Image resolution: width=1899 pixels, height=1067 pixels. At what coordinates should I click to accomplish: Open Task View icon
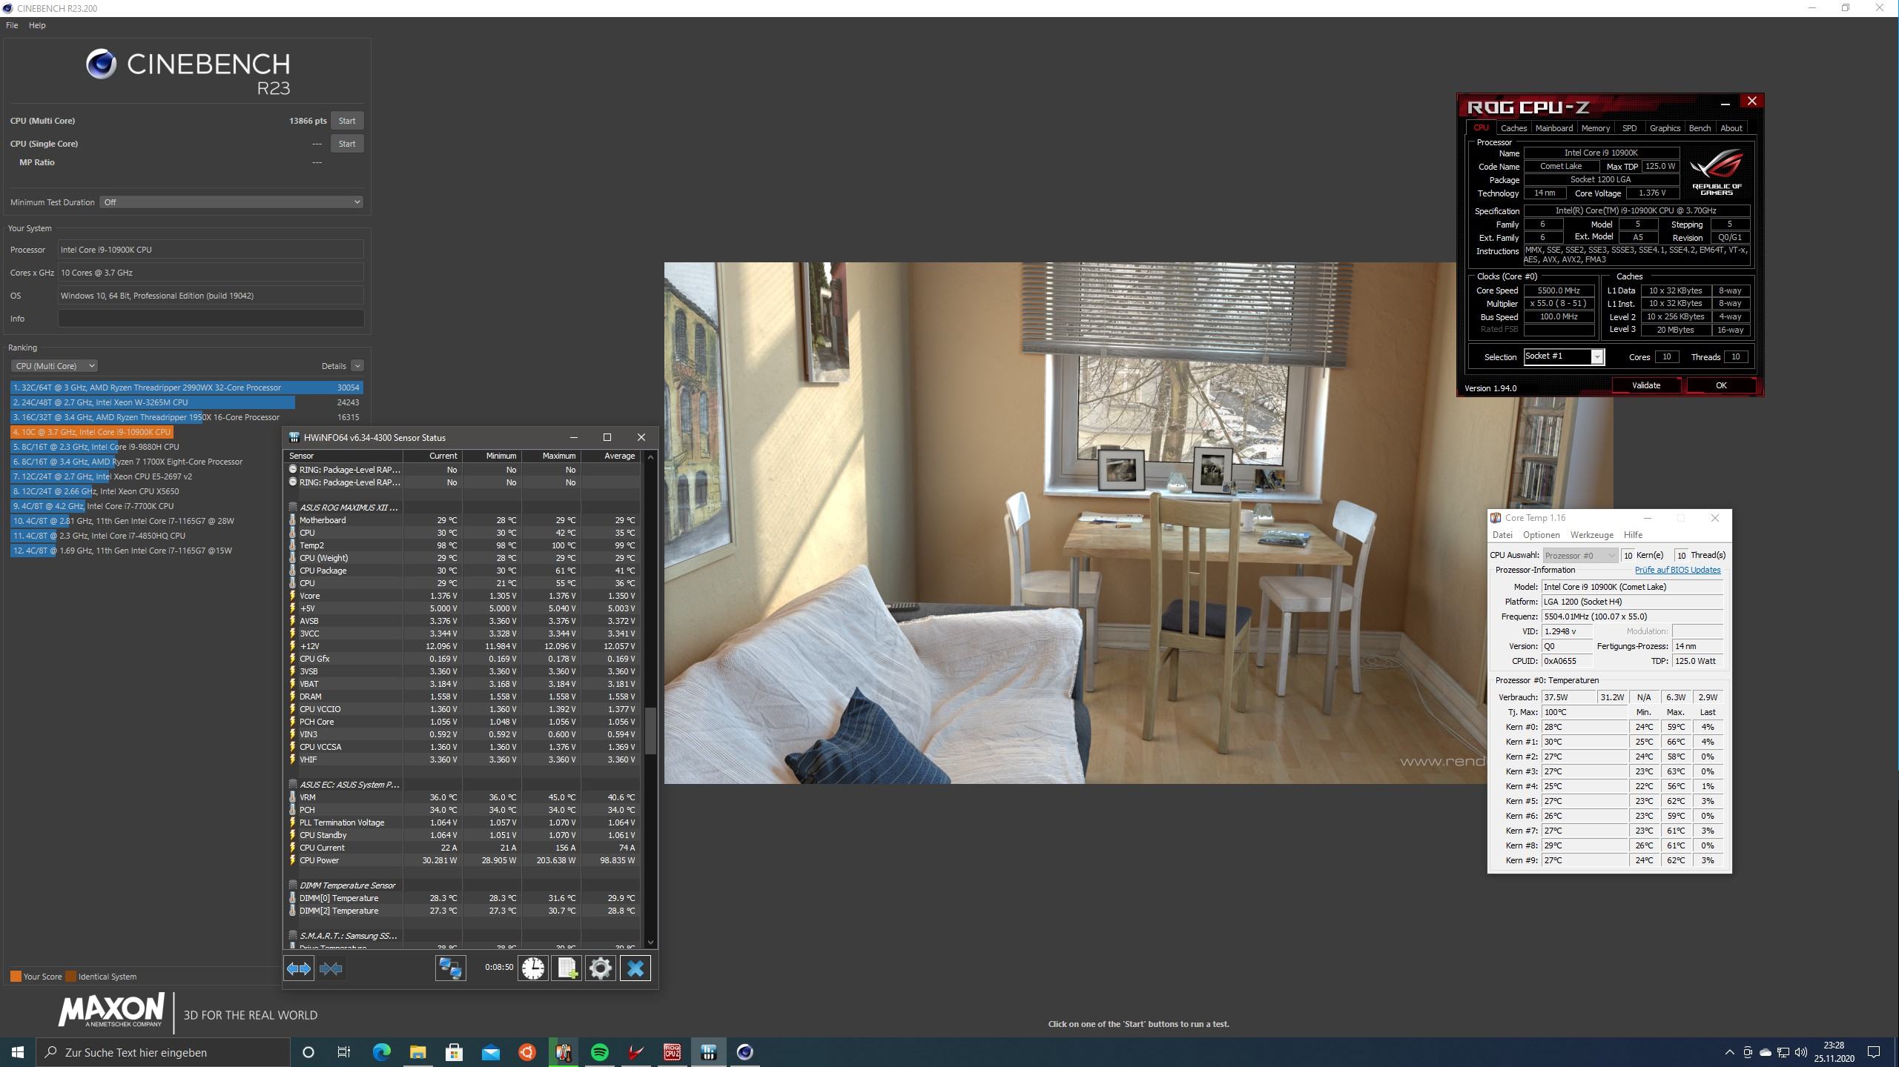[344, 1052]
